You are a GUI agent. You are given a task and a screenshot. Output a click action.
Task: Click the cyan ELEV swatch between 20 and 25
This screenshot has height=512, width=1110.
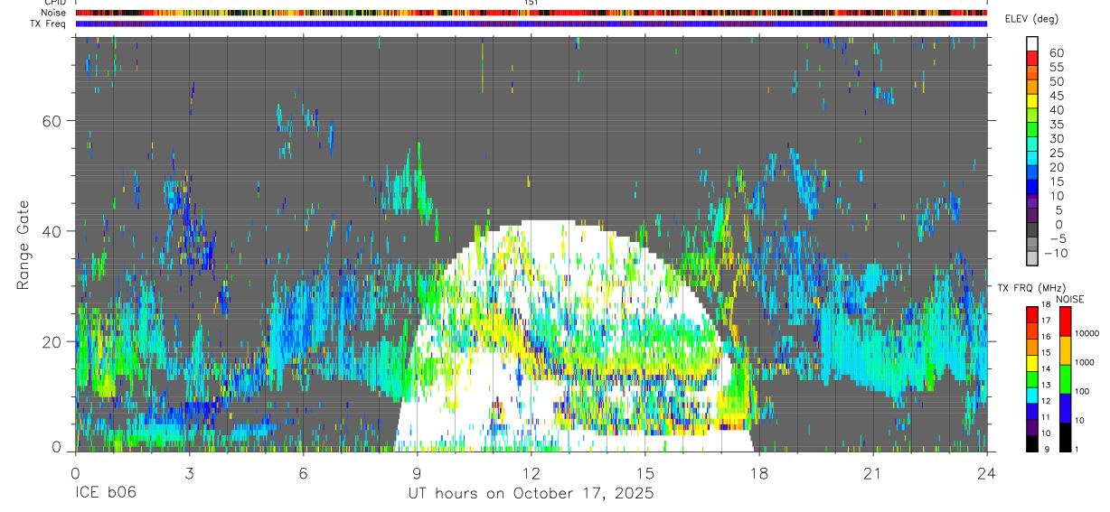point(1032,159)
